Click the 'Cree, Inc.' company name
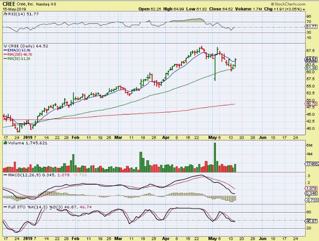 pos(25,4)
